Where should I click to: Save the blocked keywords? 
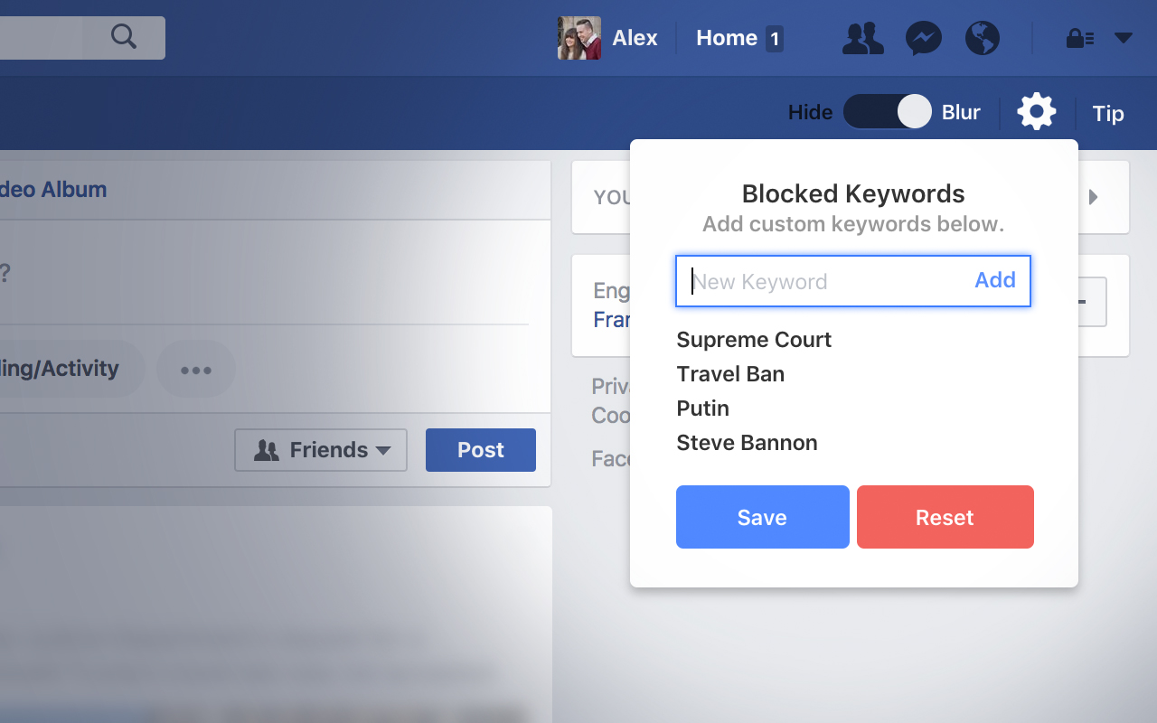[763, 517]
